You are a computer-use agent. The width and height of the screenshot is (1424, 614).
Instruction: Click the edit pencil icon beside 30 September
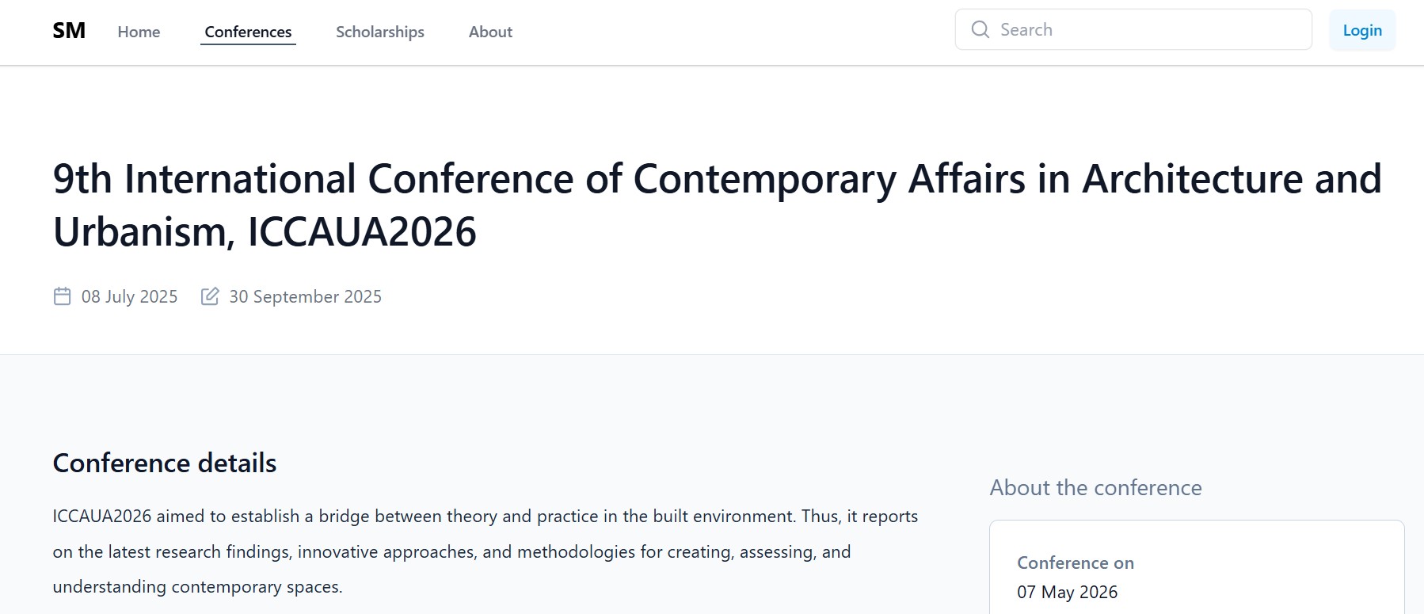tap(210, 296)
